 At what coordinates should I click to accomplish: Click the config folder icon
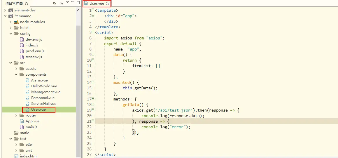16,34
